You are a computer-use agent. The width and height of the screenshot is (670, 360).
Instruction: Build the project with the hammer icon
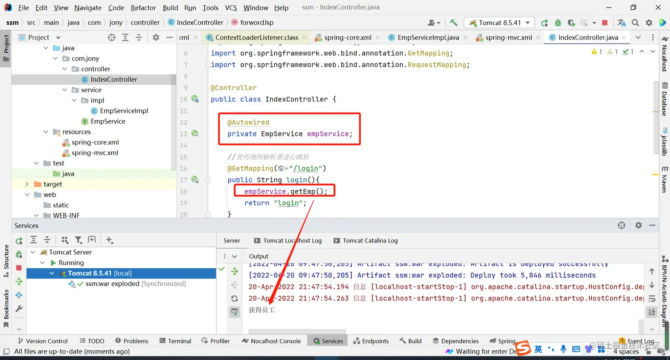[453, 23]
